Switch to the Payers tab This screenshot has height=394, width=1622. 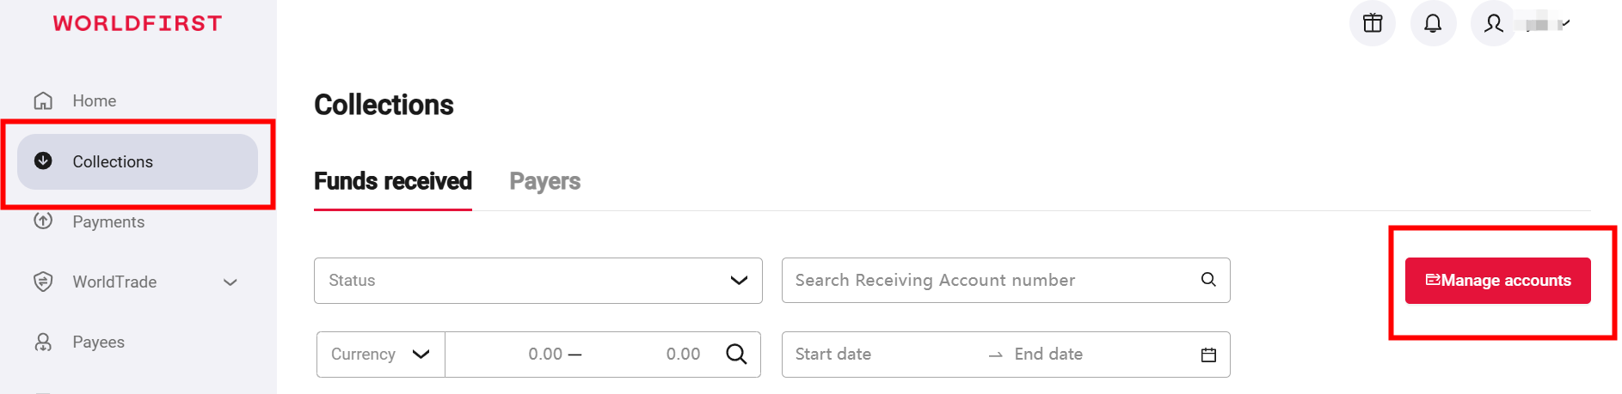point(544,181)
